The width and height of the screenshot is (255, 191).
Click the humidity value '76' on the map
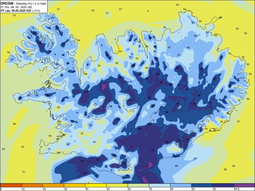164,28
